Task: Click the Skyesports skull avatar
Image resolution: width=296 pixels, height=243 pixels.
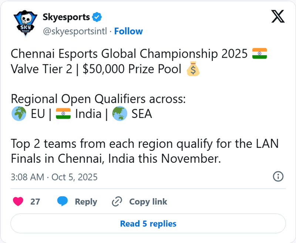Action: [x=24, y=23]
